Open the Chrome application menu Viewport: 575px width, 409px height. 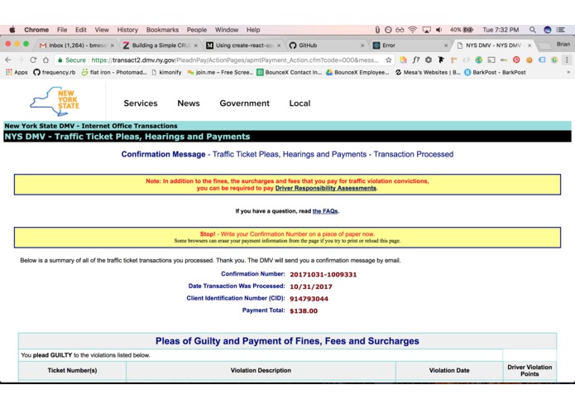[x=36, y=30]
